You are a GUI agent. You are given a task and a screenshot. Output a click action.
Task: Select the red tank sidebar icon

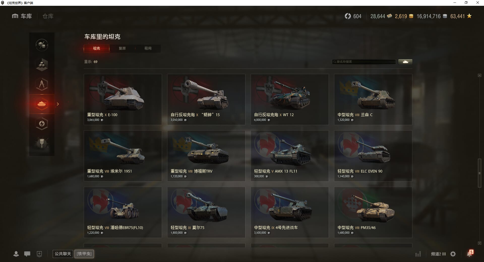[x=42, y=104]
